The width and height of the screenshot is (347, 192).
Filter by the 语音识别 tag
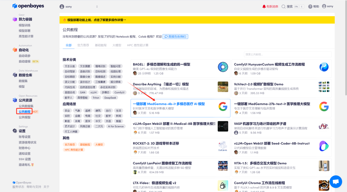(85, 71)
